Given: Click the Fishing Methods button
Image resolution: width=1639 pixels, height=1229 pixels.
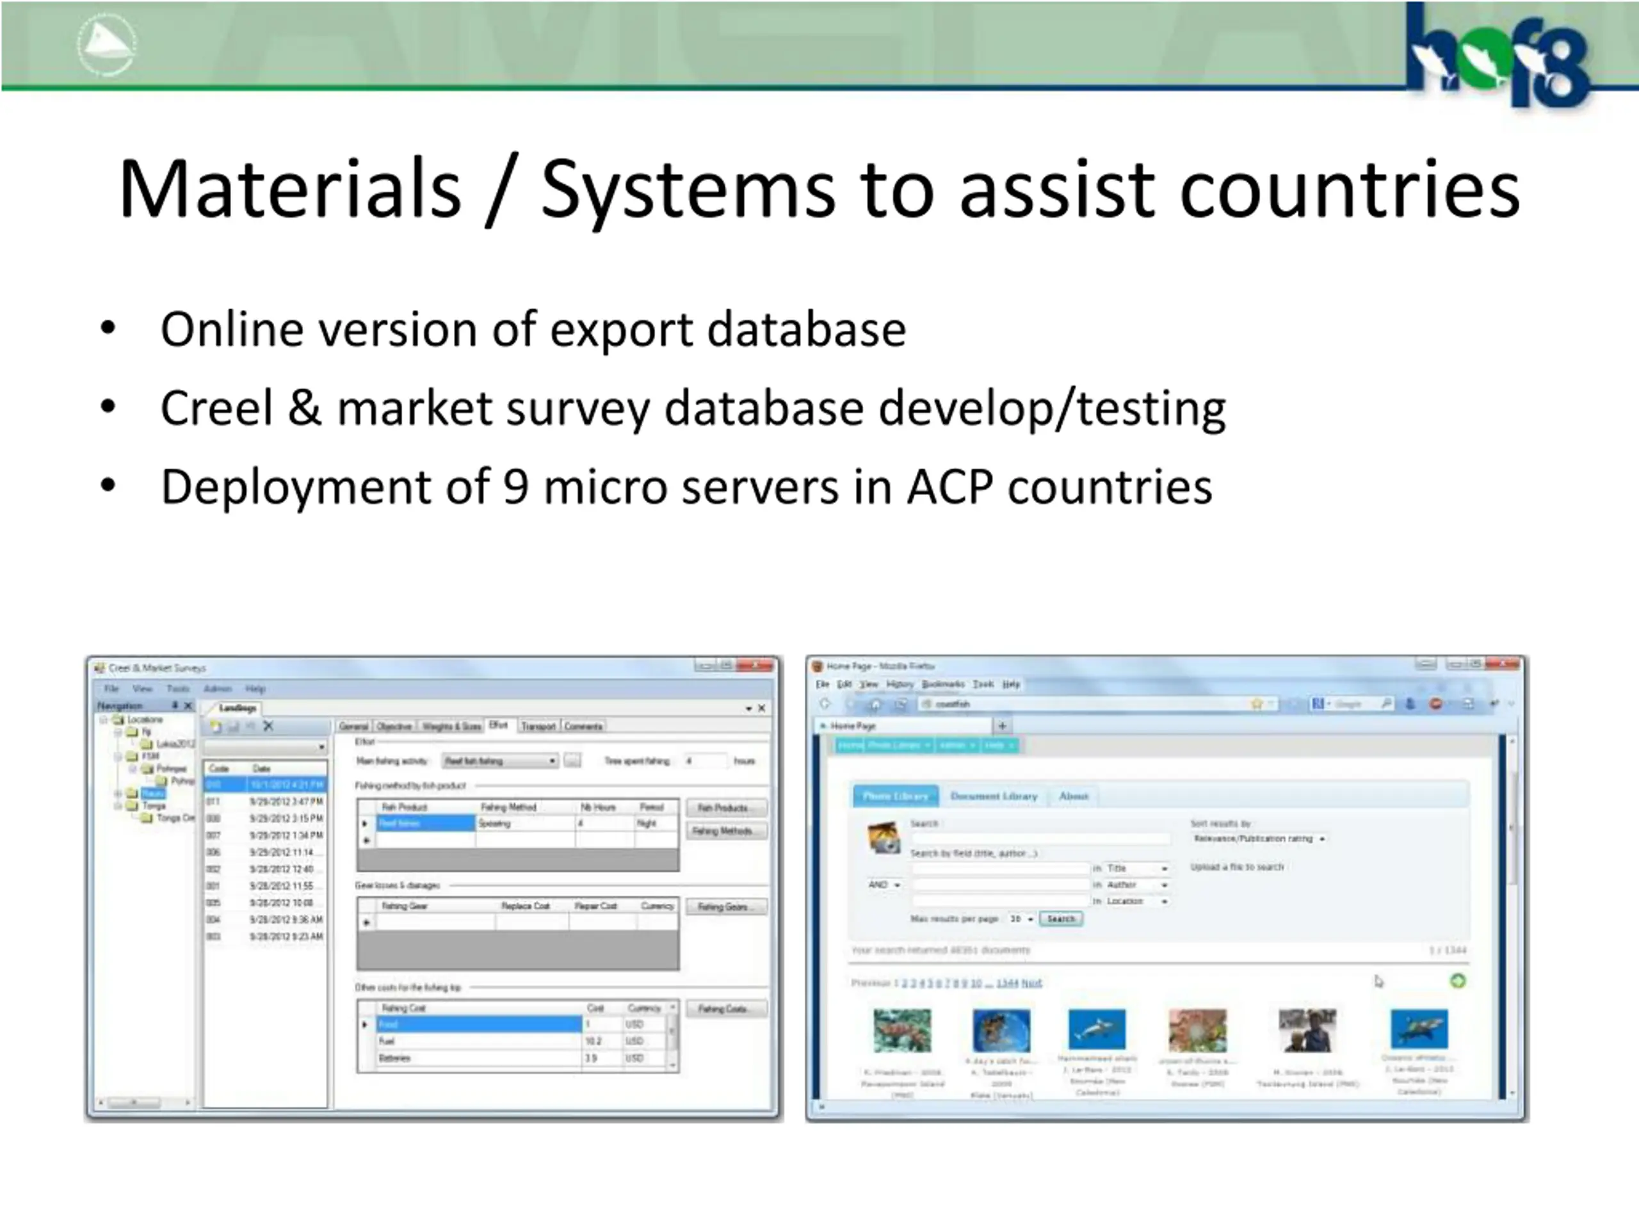Looking at the screenshot, I should (x=725, y=831).
